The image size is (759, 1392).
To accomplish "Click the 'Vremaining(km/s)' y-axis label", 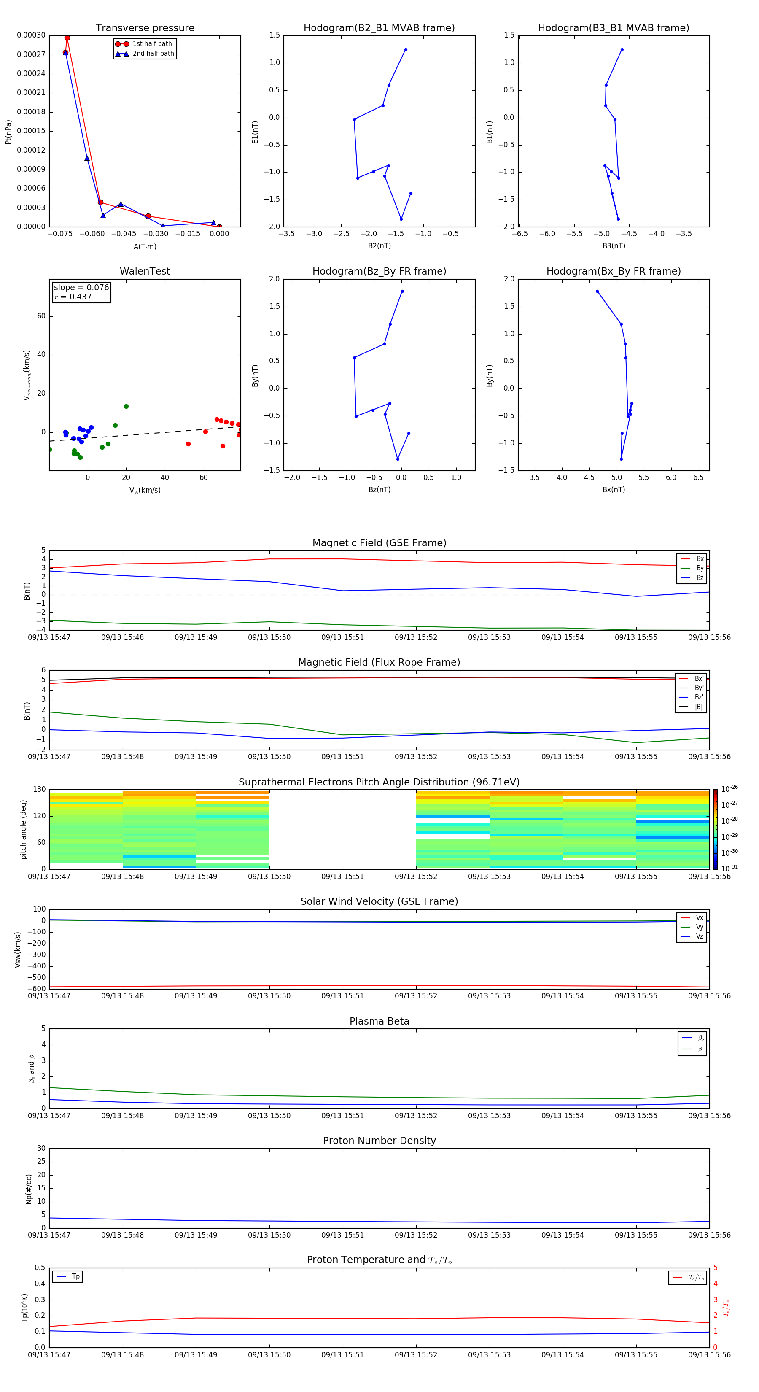I will coord(27,375).
